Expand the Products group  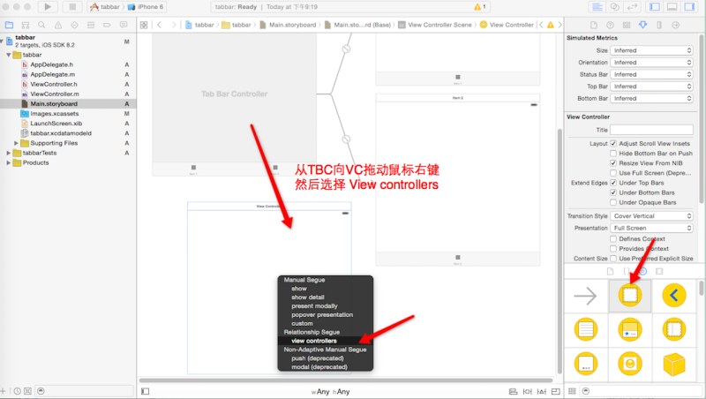pyautogui.click(x=9, y=163)
